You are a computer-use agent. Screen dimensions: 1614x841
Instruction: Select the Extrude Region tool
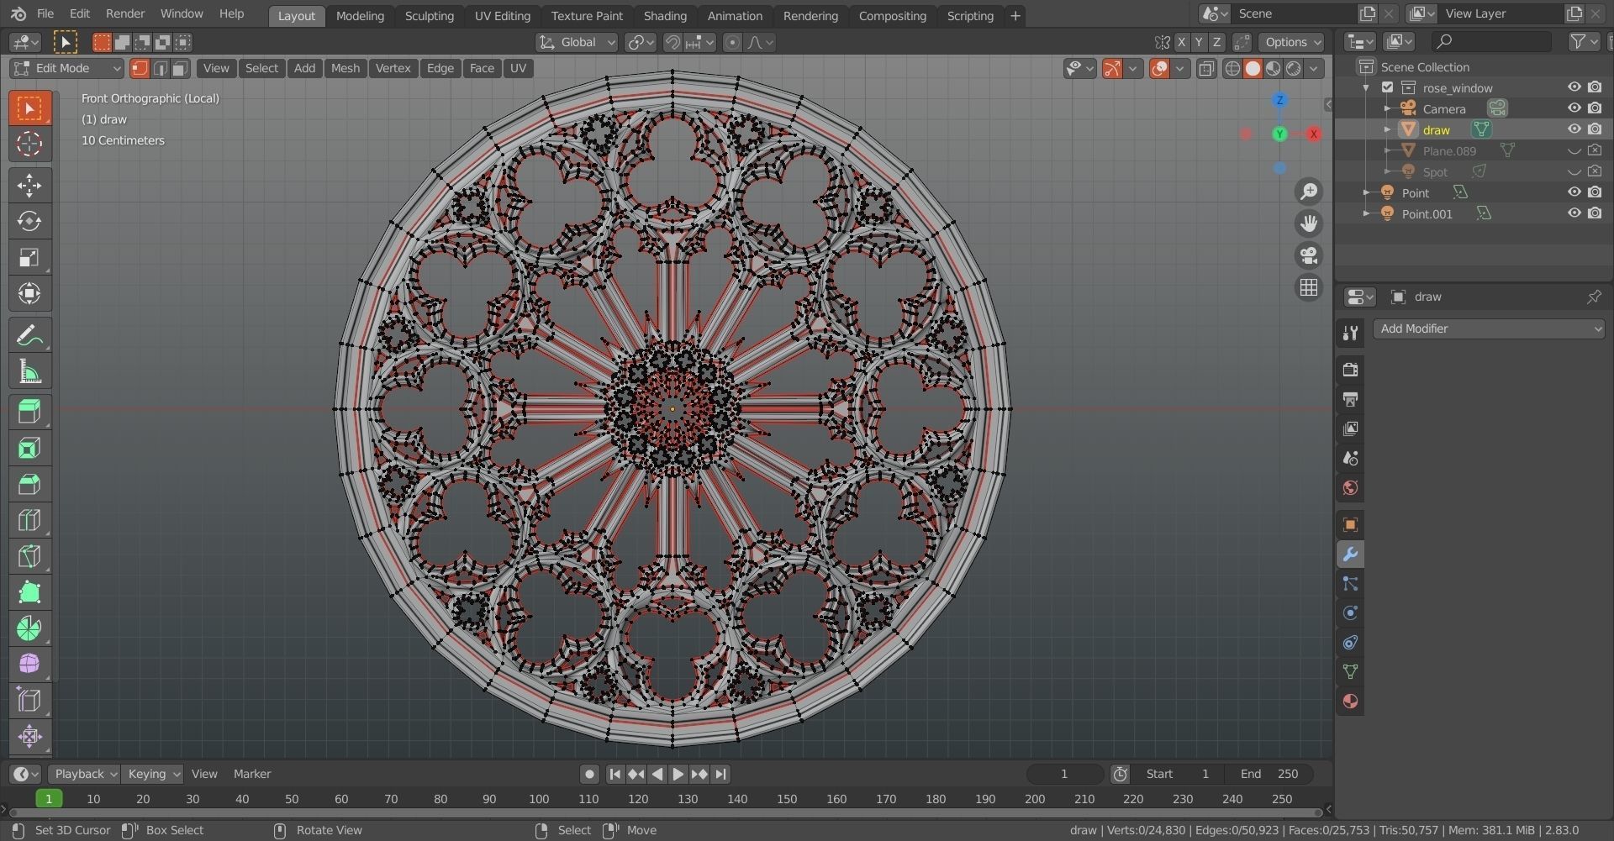pos(29,412)
